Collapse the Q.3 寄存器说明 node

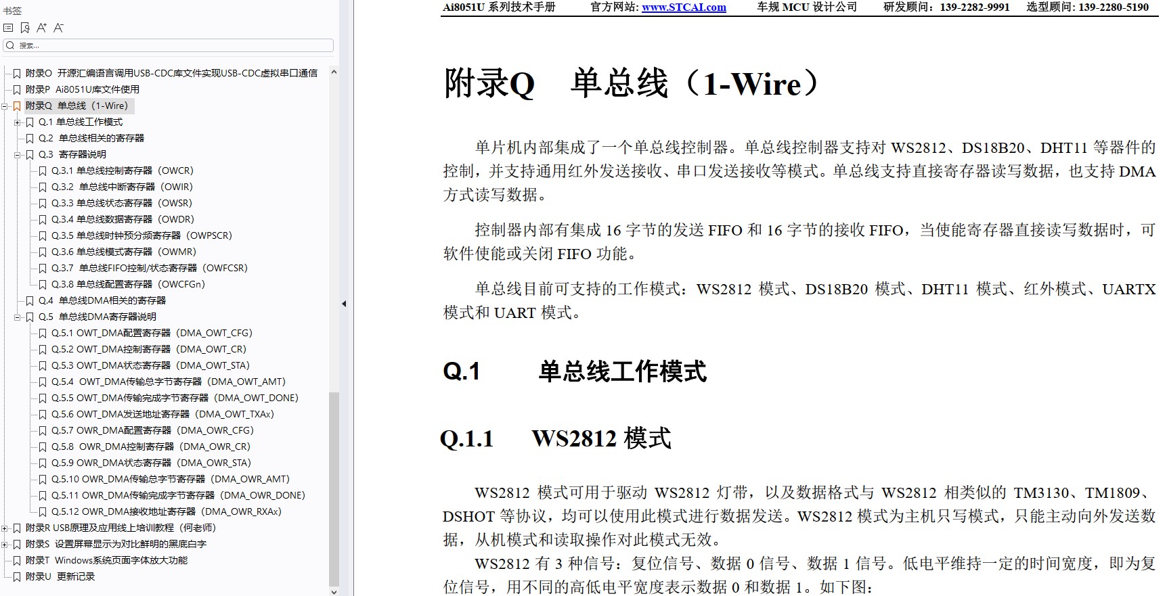(x=18, y=154)
